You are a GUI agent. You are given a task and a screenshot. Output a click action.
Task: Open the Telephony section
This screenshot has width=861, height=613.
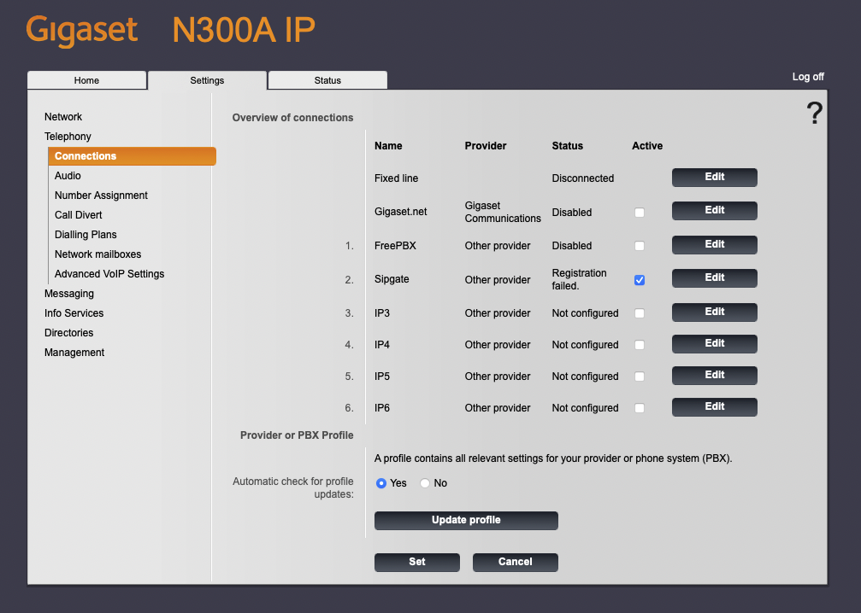(68, 137)
